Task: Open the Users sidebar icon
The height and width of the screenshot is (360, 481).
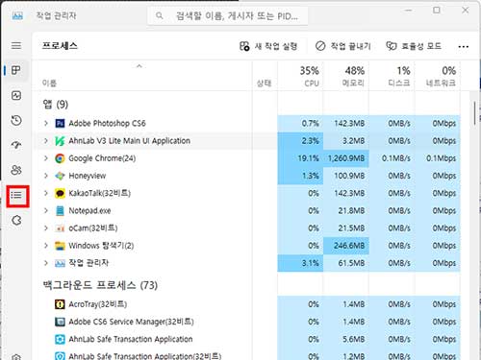Action: [16, 170]
